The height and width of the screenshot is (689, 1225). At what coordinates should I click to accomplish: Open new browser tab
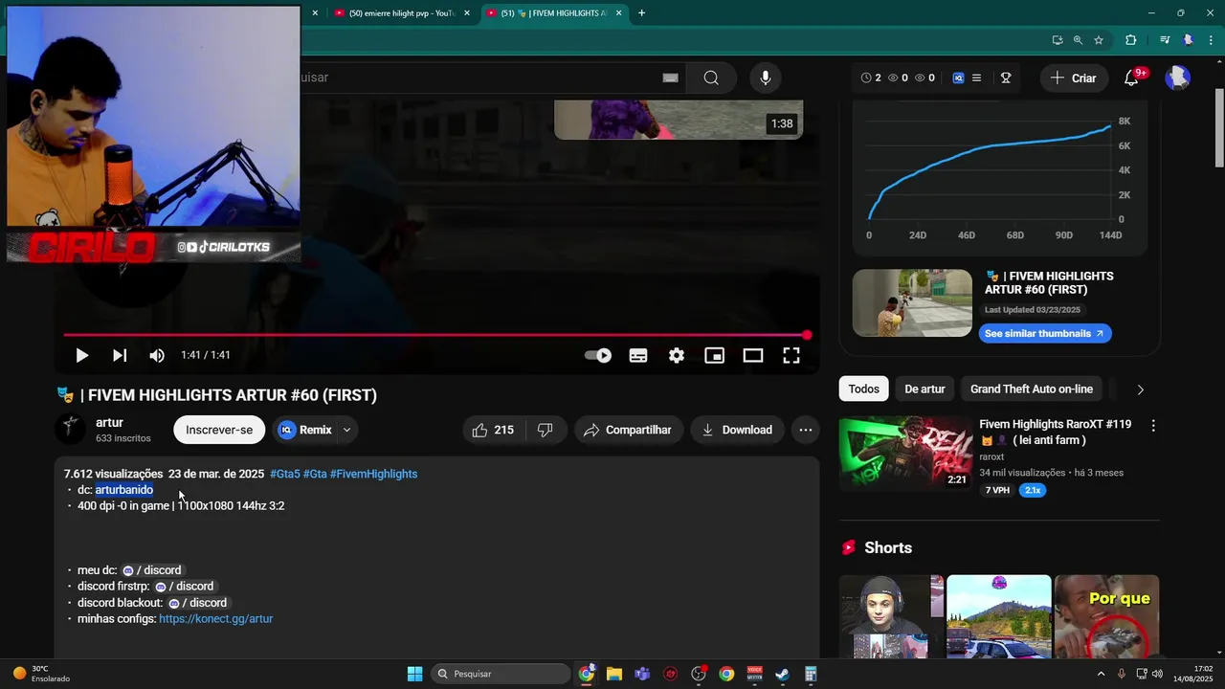pos(641,12)
